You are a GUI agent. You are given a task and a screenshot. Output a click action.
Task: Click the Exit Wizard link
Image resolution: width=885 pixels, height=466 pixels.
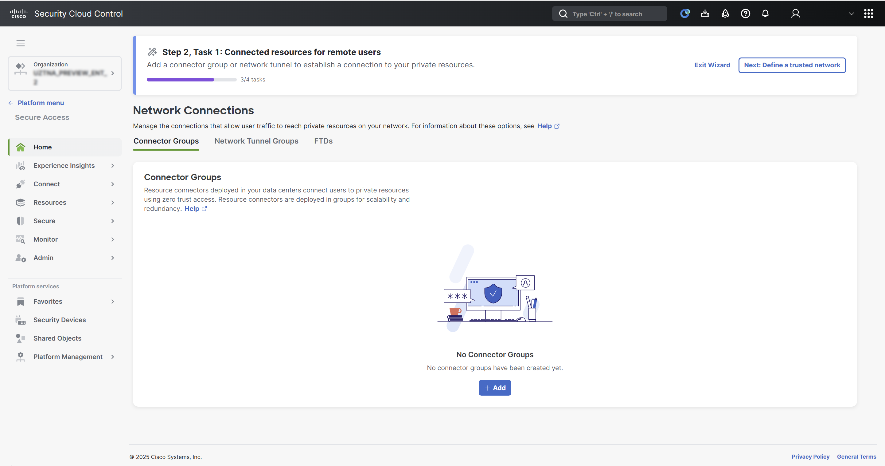pyautogui.click(x=712, y=65)
